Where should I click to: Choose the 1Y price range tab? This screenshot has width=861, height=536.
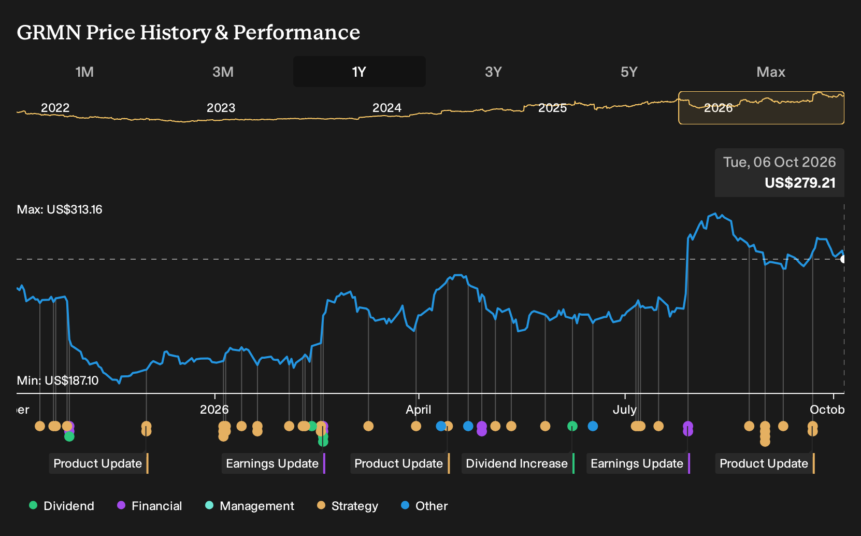[360, 72]
